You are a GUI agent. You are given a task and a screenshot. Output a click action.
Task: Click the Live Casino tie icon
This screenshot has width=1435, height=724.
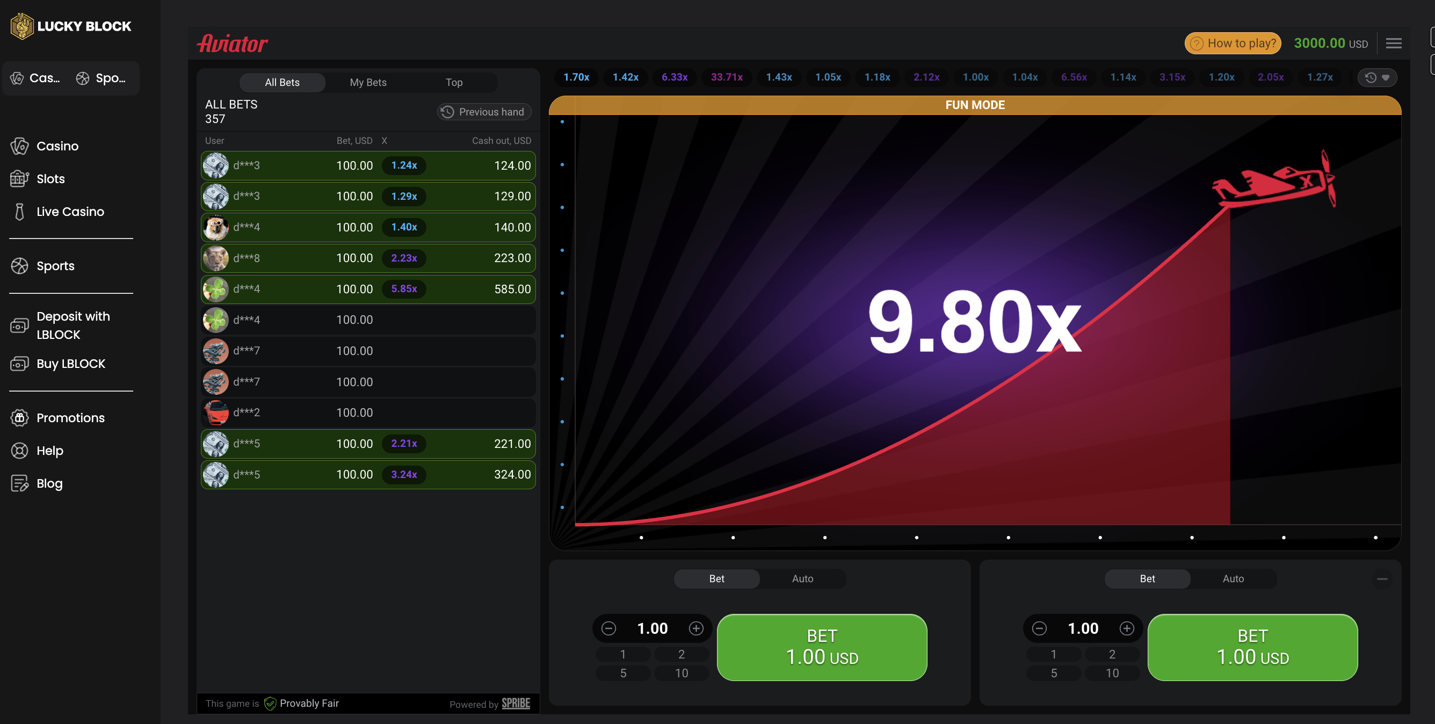(x=19, y=212)
